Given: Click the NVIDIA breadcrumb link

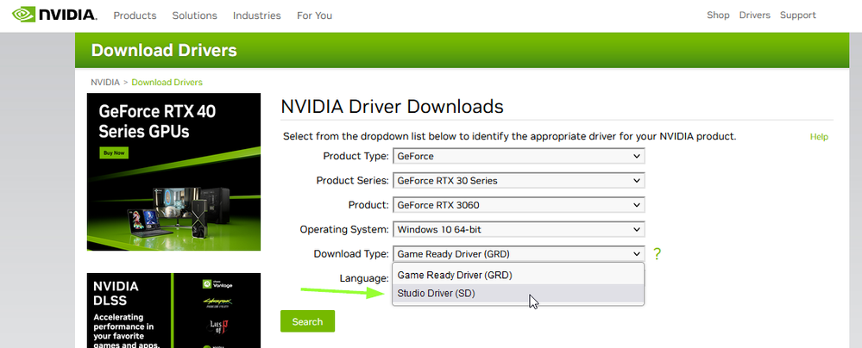Looking at the screenshot, I should tap(105, 83).
